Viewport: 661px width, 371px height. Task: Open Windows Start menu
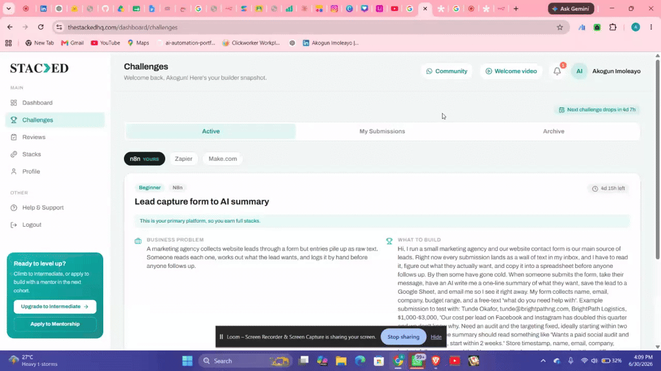pos(187,361)
